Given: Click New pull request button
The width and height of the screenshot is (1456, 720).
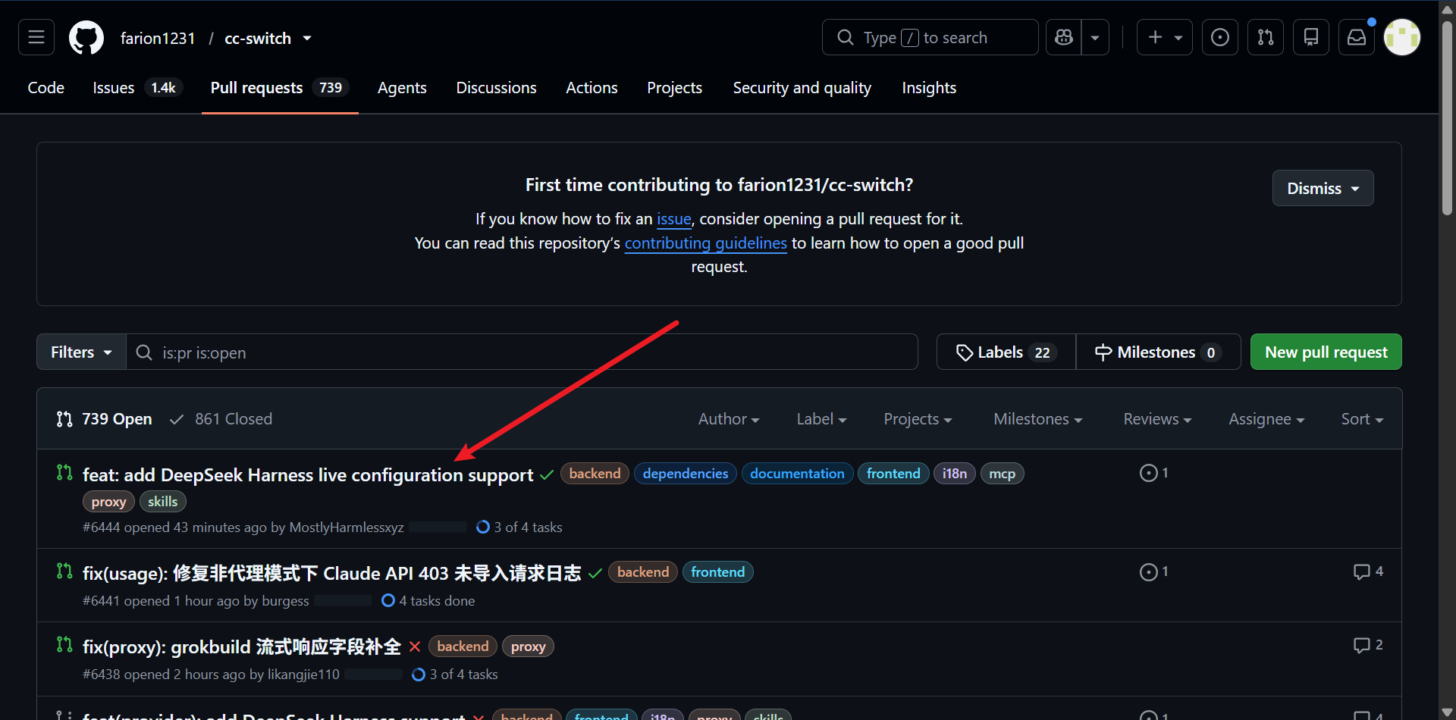Looking at the screenshot, I should (x=1326, y=352).
